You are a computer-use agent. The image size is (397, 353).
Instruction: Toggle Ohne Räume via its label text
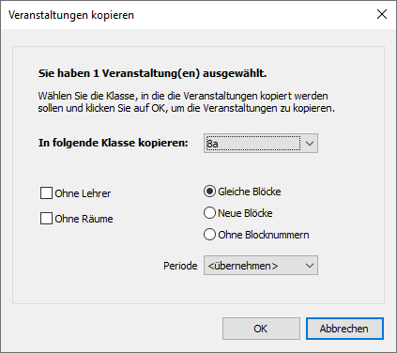click(x=84, y=219)
